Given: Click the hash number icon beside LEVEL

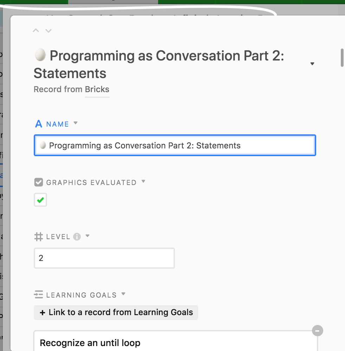Looking at the screenshot, I should click(x=39, y=237).
